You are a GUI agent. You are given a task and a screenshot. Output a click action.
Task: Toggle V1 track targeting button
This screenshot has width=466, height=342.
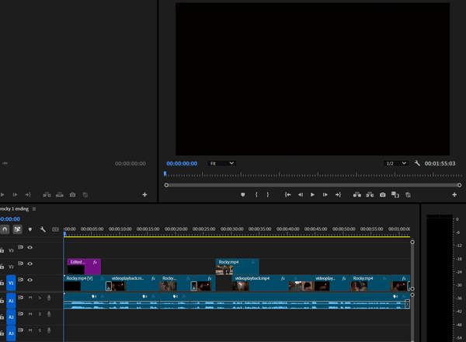[11, 283]
